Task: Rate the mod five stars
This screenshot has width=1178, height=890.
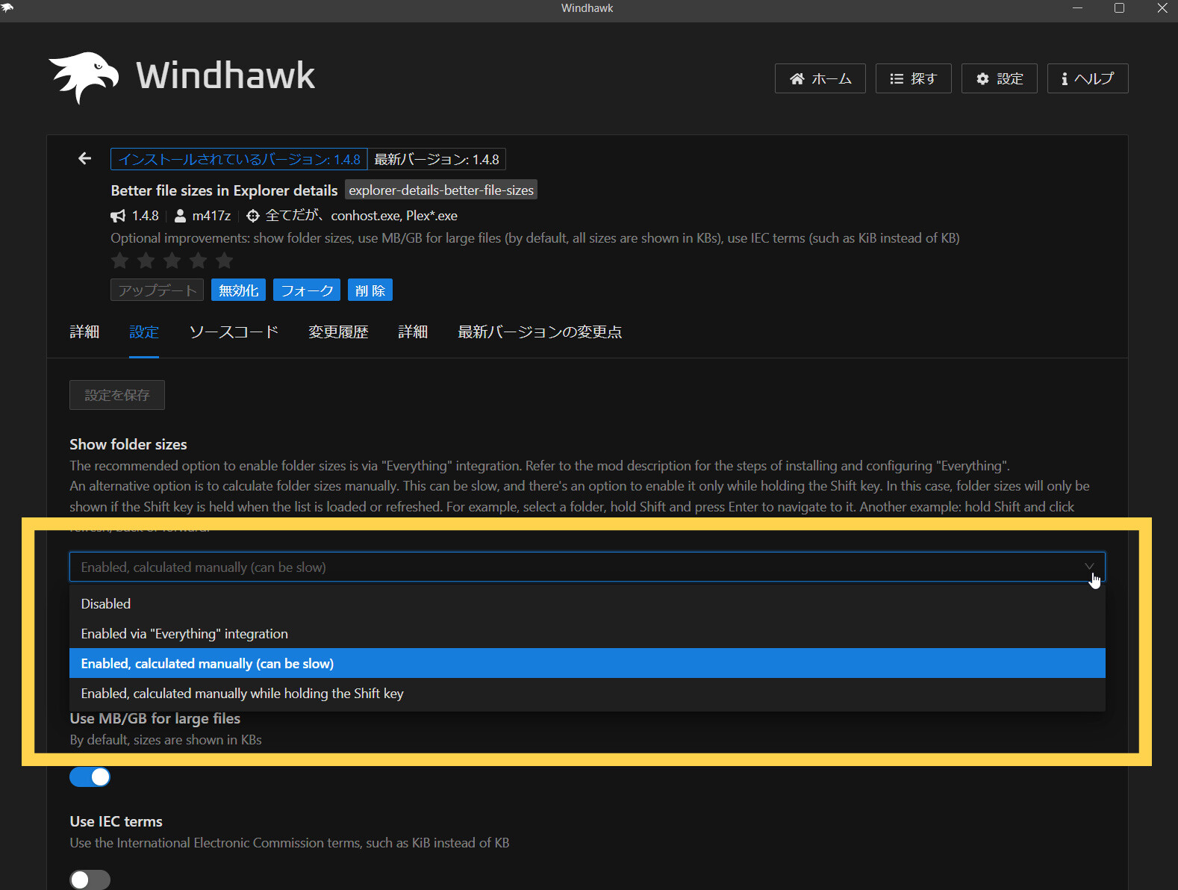Action: click(x=224, y=261)
